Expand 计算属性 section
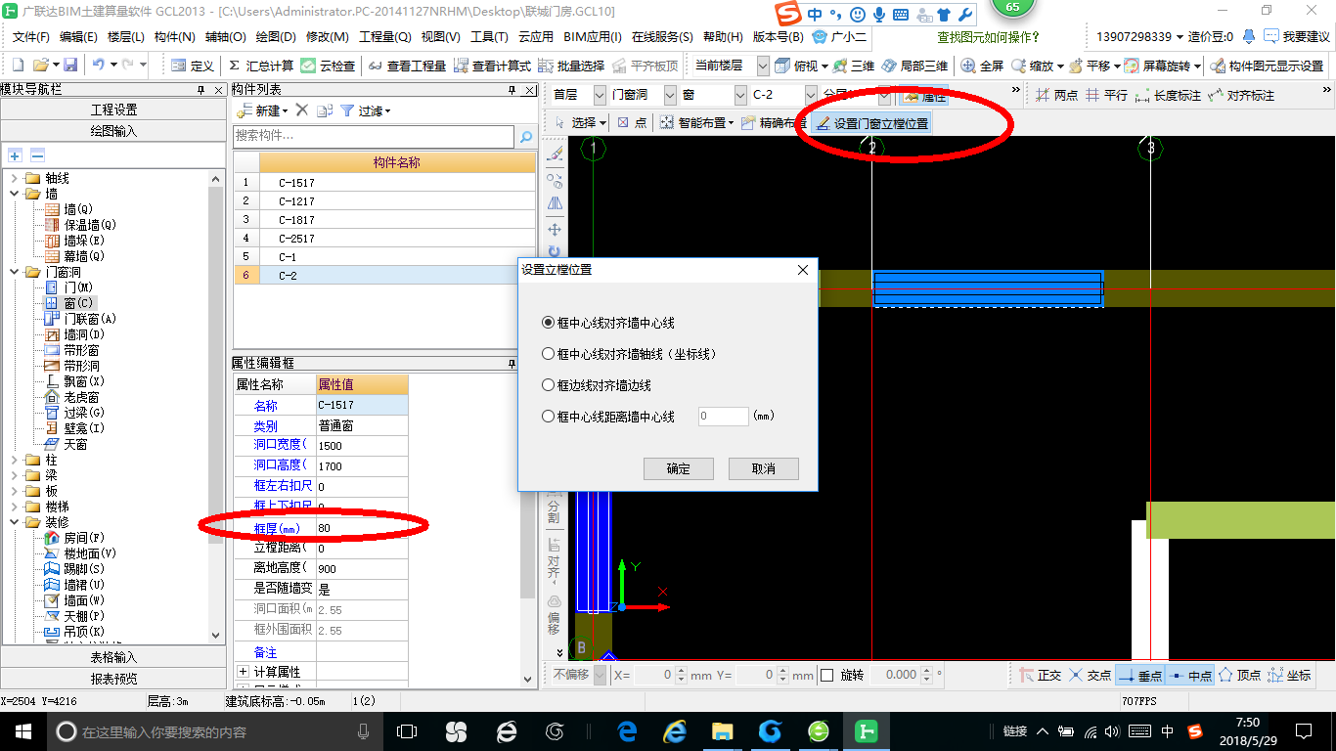This screenshot has width=1336, height=751. [244, 672]
